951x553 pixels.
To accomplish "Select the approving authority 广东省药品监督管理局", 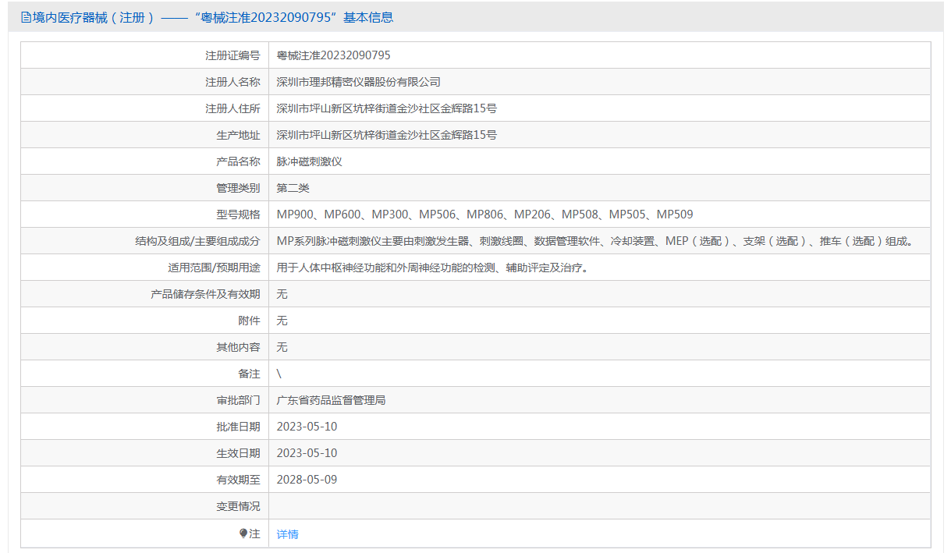I will [332, 400].
